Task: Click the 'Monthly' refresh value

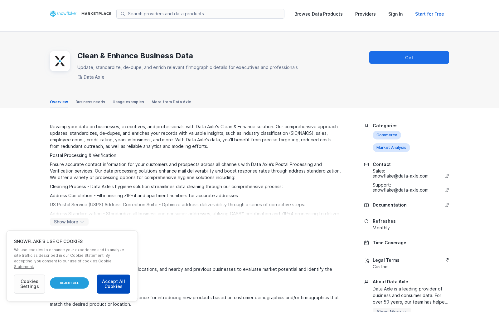Action: (x=381, y=228)
